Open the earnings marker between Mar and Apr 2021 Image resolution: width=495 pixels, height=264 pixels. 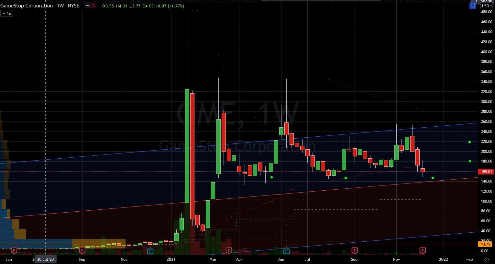pos(229,251)
